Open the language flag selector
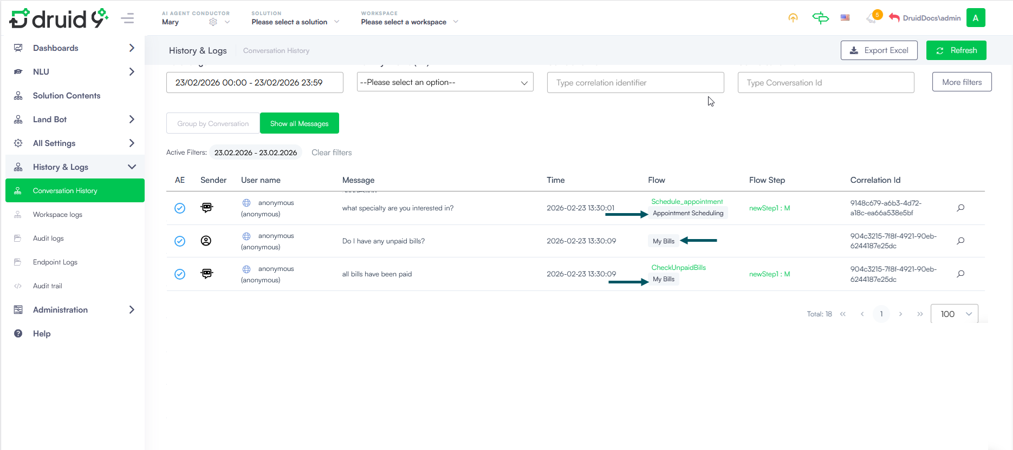Viewport: 1013px width, 450px height. [x=845, y=18]
